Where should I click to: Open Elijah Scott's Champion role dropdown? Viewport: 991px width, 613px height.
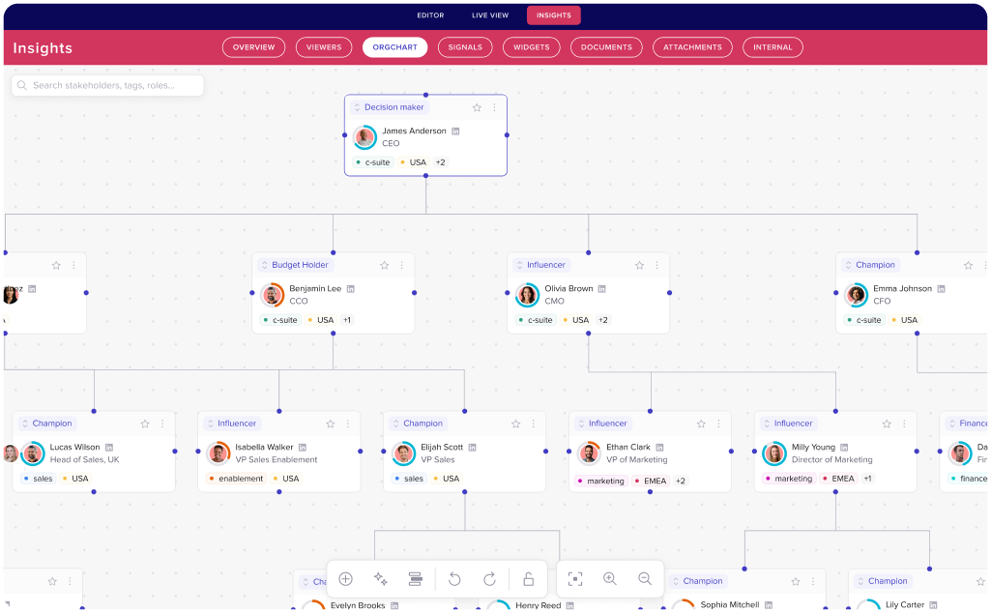coord(419,424)
